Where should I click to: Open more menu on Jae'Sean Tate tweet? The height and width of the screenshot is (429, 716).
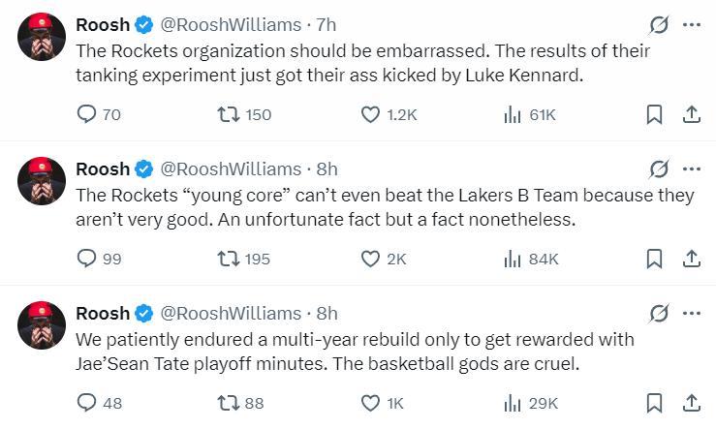click(692, 313)
